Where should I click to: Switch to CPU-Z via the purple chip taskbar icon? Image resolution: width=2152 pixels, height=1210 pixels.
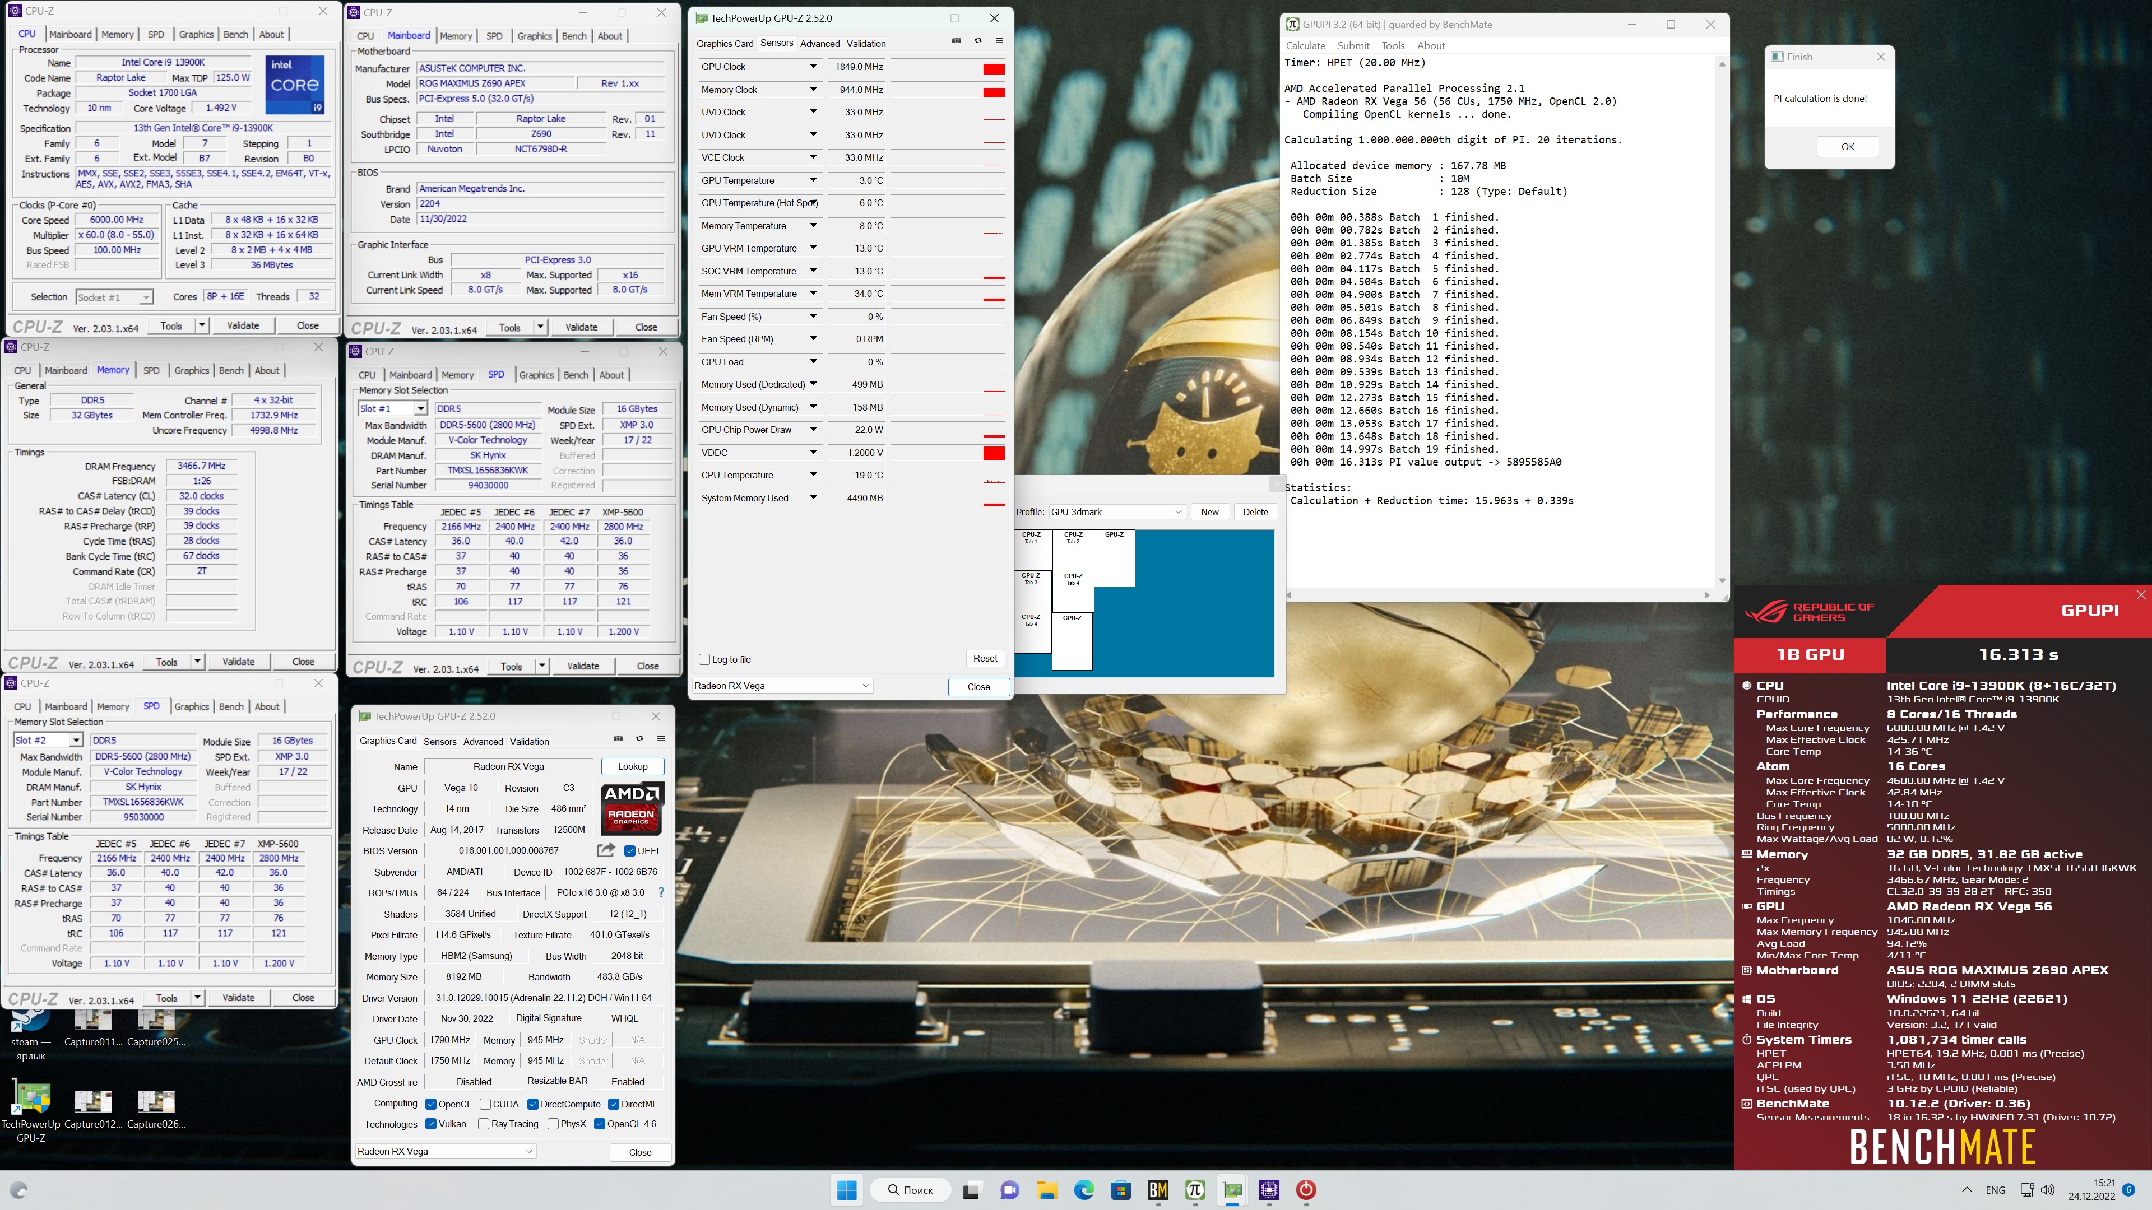pos(1269,1190)
